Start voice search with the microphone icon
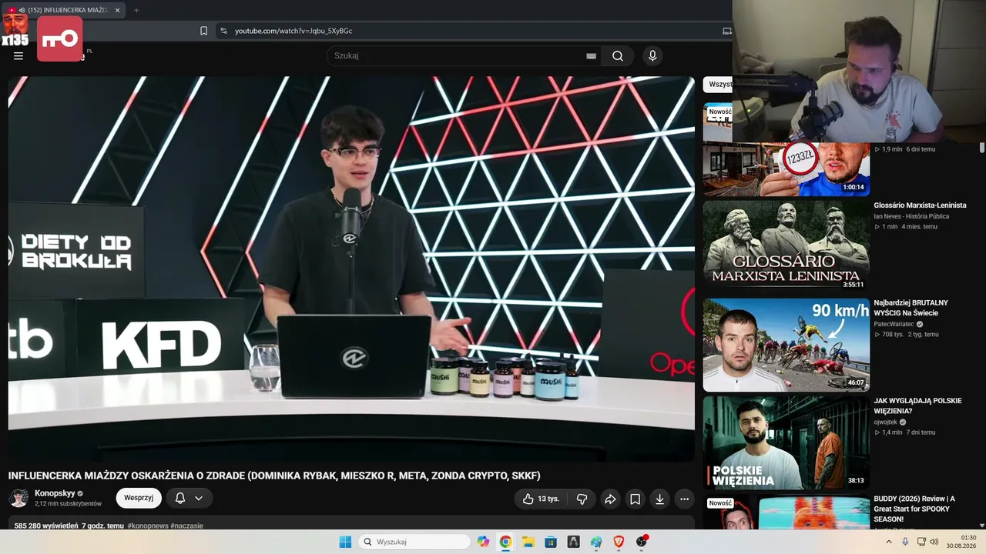Screen dimensions: 986x554 [652, 55]
